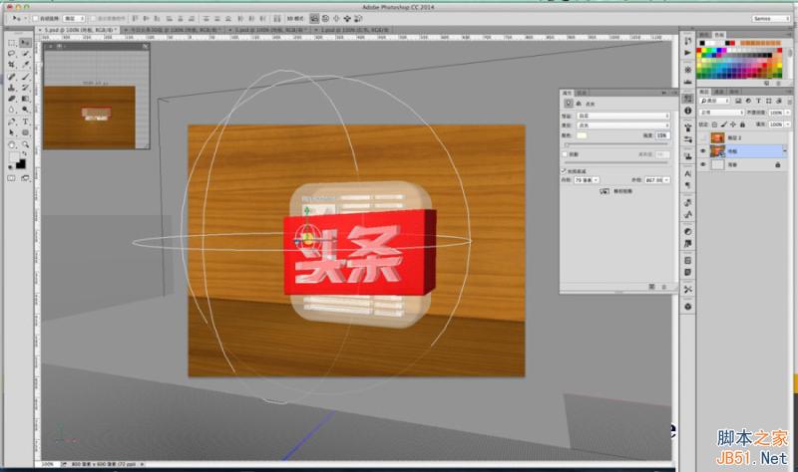The image size is (798, 472).
Task: Open the Actions panel play icon
Action: 688,53
